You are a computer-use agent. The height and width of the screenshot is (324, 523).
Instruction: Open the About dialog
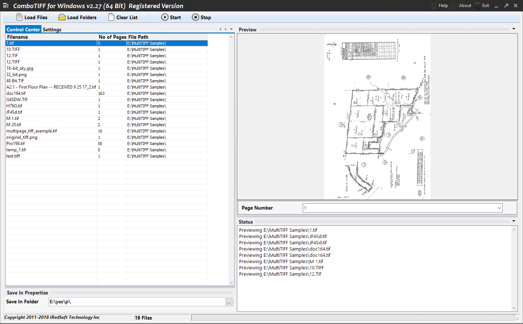pyautogui.click(x=461, y=6)
